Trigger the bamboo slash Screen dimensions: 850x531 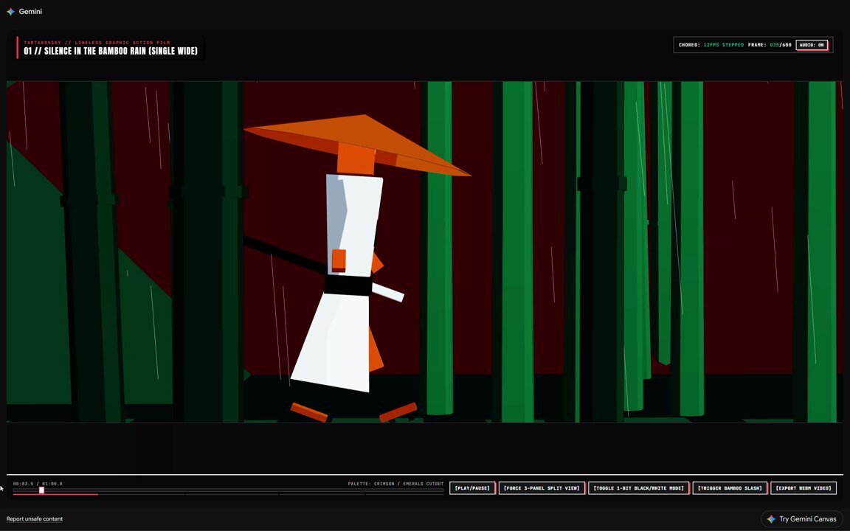730,488
